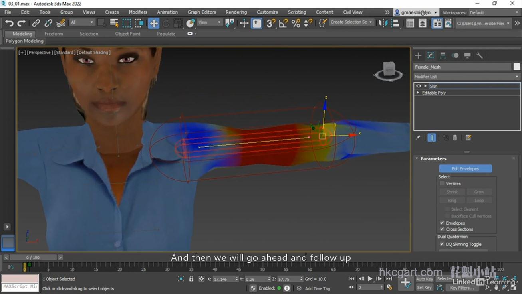The width and height of the screenshot is (522, 294).
Task: Expand the Skin modifier sub-objects
Action: 425,86
